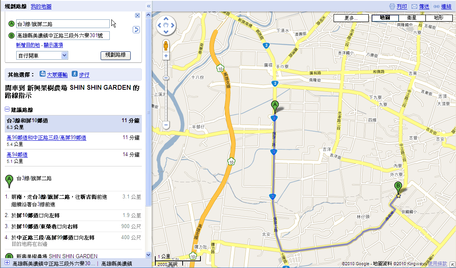This screenshot has width=456, height=268.
Task: Click direction step 4 中正路三段 left turn
Action: coord(73,240)
